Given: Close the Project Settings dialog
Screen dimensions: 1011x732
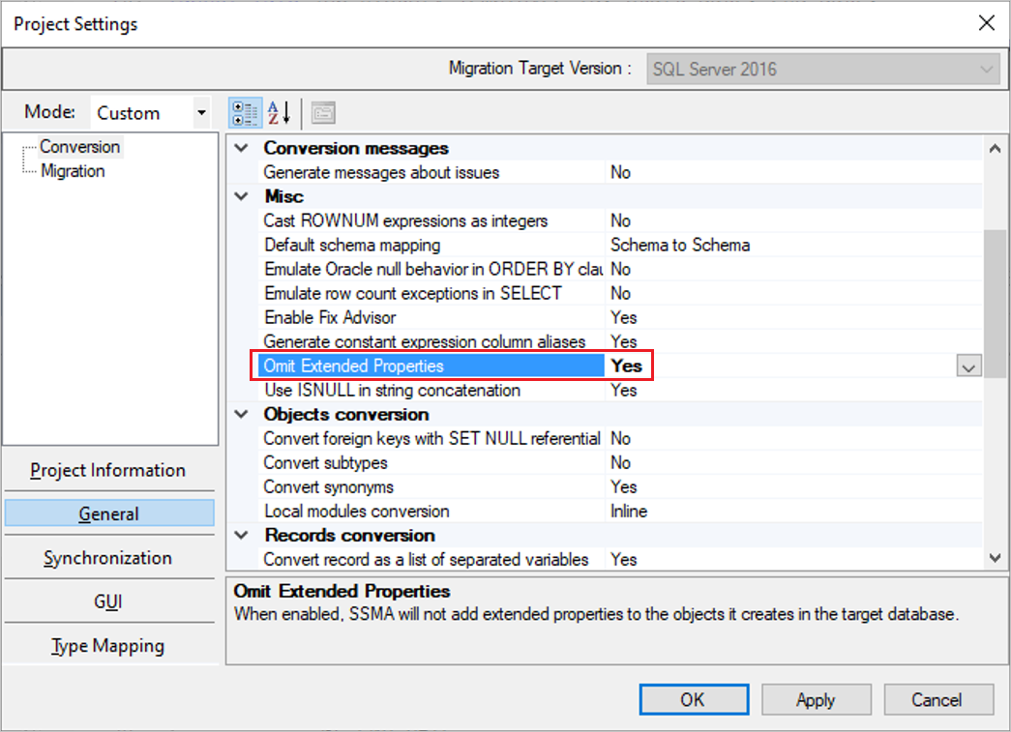Looking at the screenshot, I should [x=986, y=23].
